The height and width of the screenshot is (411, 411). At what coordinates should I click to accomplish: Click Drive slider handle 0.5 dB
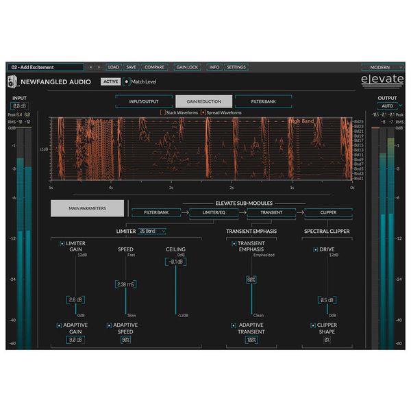(327, 300)
